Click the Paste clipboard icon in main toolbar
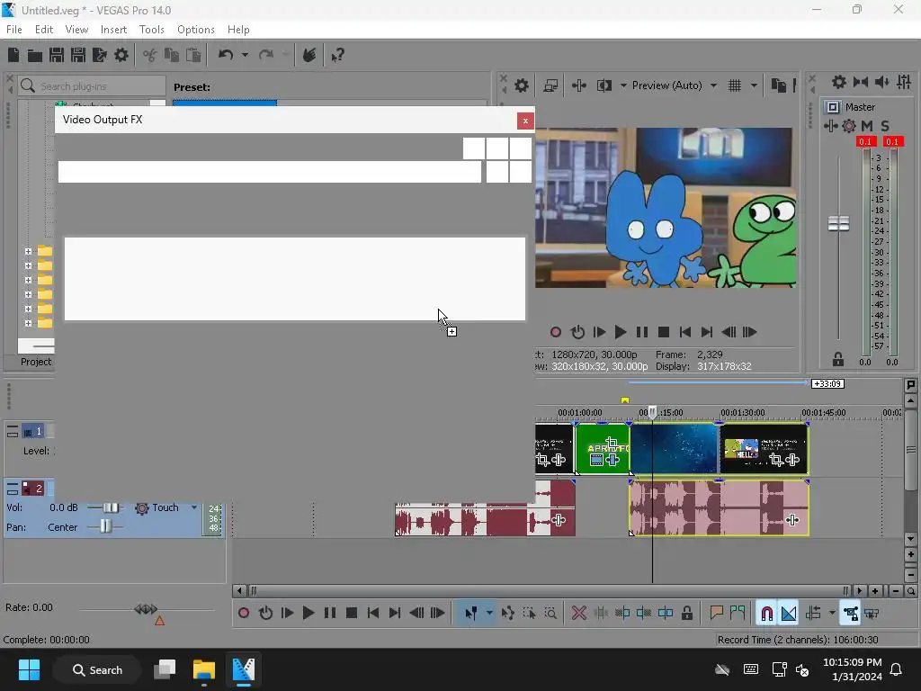921x691 pixels. point(193,55)
